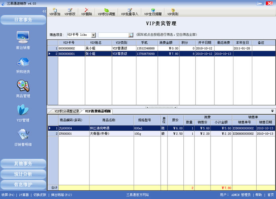
Task: Click 弹出钱箱(F12) in the status bar
Action: [62, 195]
